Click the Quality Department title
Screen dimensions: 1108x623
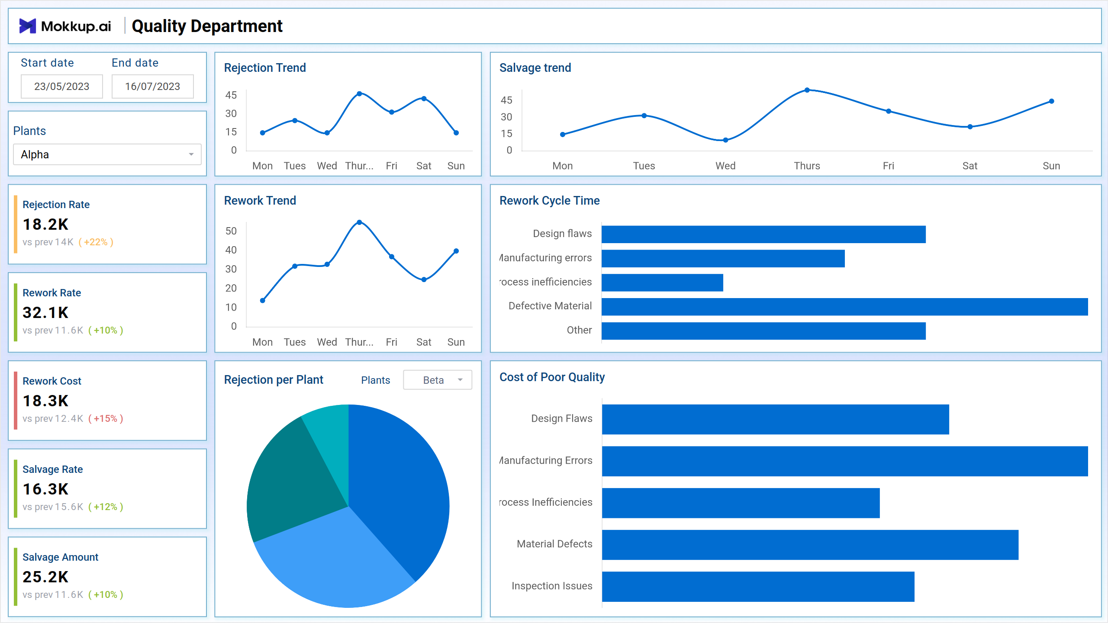click(207, 26)
